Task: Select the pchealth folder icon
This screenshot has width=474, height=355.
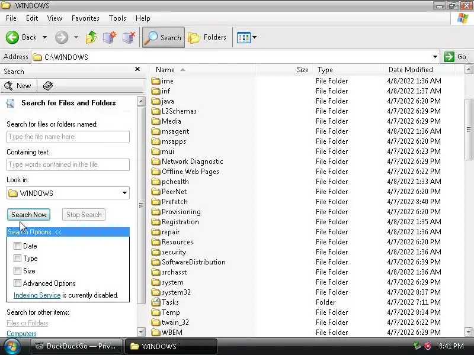Action: [x=156, y=182]
